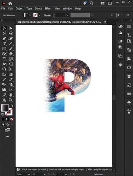Select the Direct Selection tool

11,28
